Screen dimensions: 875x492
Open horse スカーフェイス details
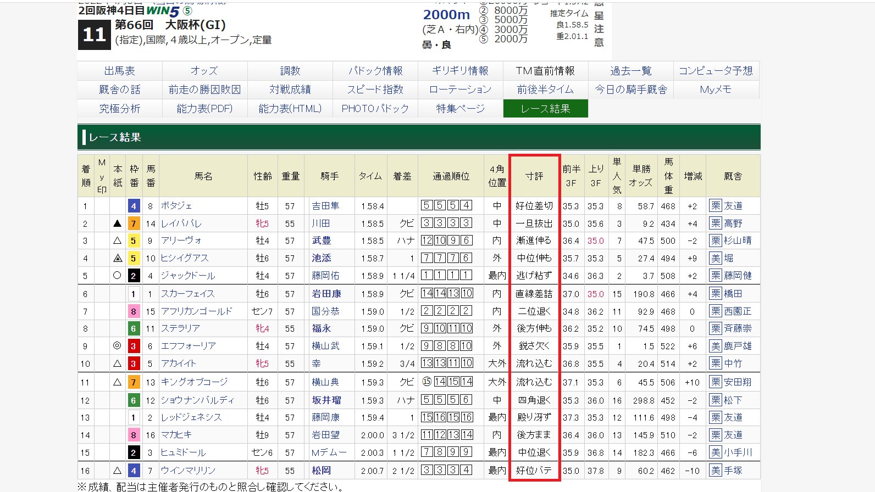[188, 294]
